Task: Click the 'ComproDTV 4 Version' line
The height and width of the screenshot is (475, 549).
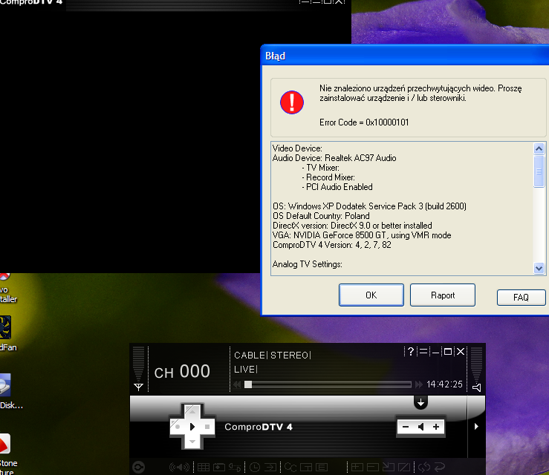Action: coord(332,245)
